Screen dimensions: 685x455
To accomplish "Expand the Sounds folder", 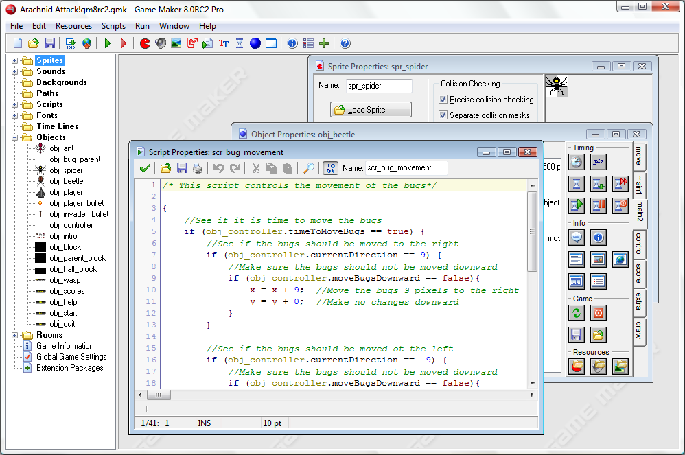I will pos(15,71).
